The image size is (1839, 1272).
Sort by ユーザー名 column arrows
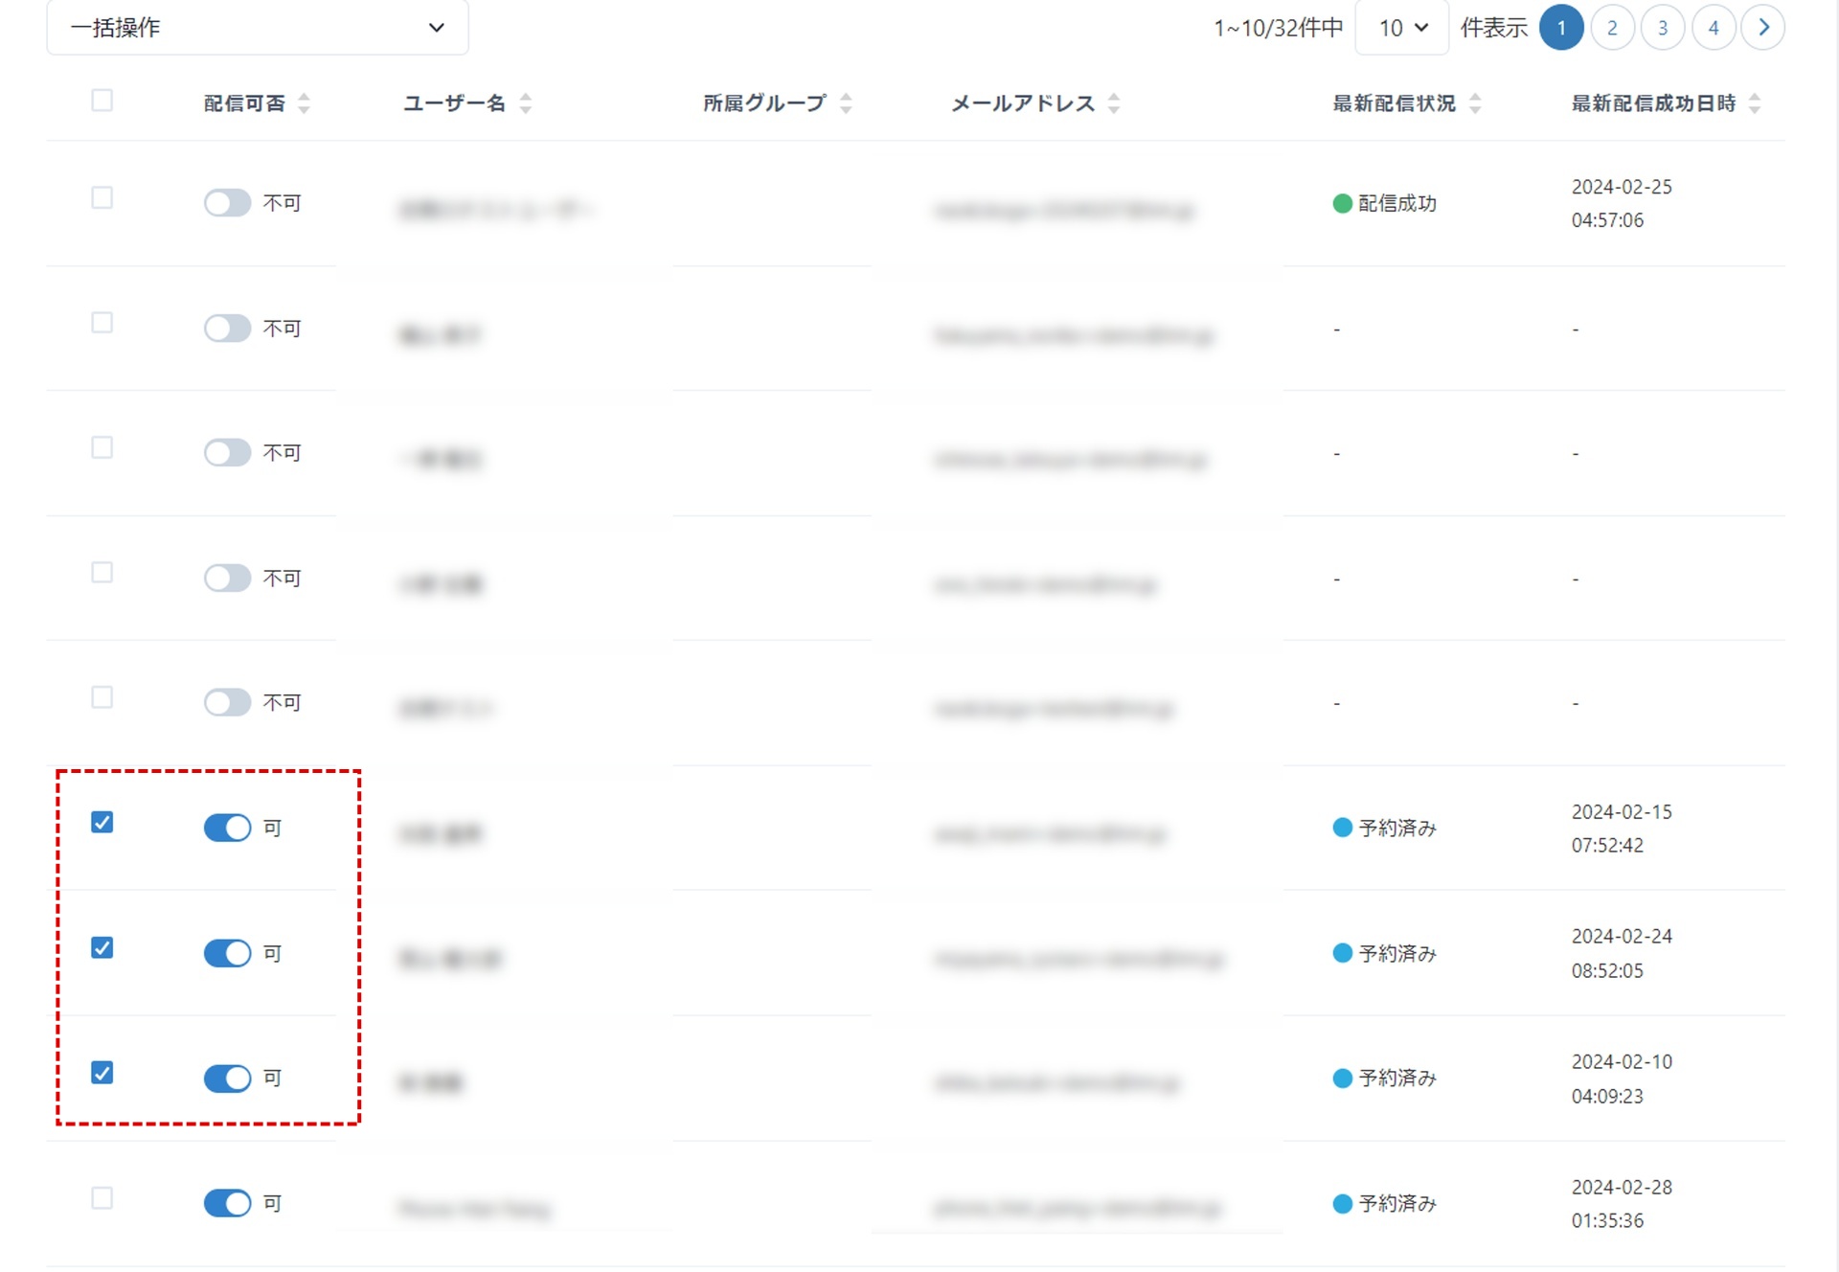(x=525, y=103)
